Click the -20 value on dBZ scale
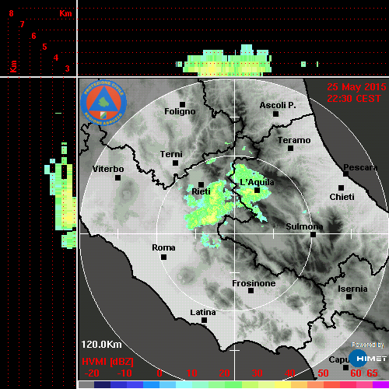This screenshot has width=389, height=389. pyautogui.click(x=92, y=373)
